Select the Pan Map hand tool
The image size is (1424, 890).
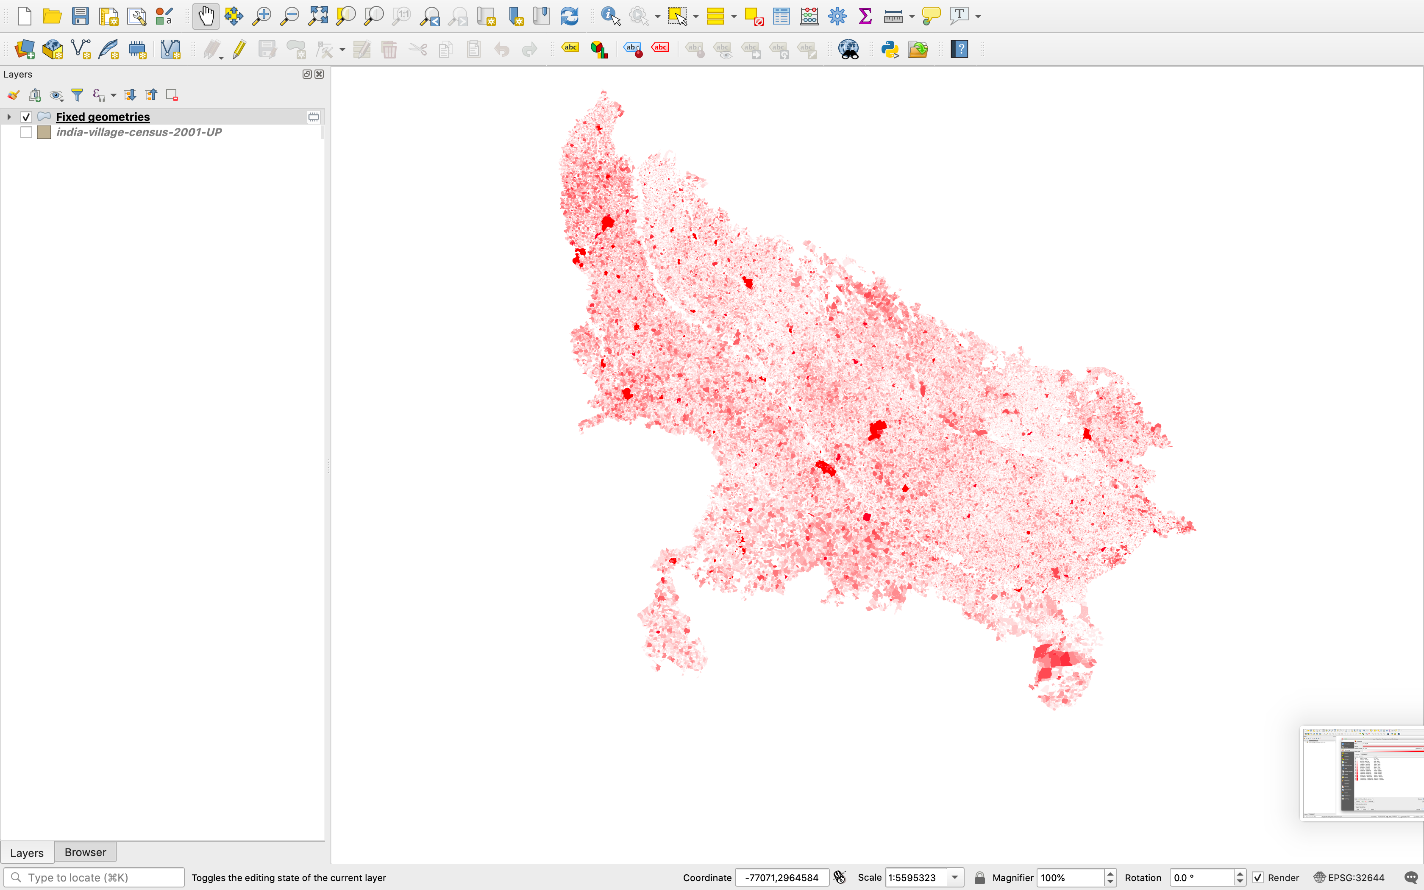[x=206, y=16]
